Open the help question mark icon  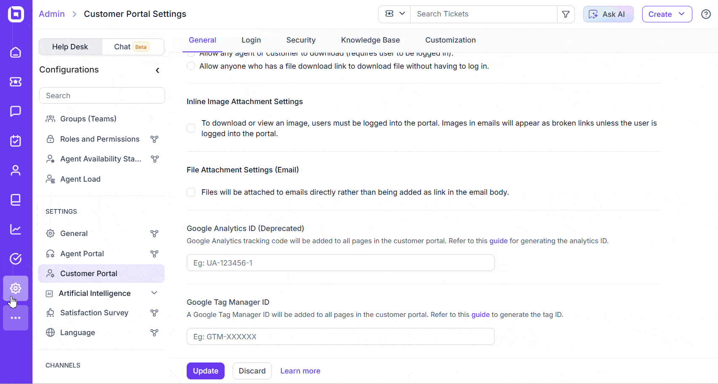click(706, 14)
